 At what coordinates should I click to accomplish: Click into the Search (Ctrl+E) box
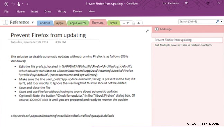[197, 21]
